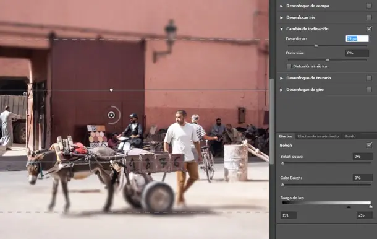
Task: Expand the Desenfoque de trazado section
Action: 281,78
